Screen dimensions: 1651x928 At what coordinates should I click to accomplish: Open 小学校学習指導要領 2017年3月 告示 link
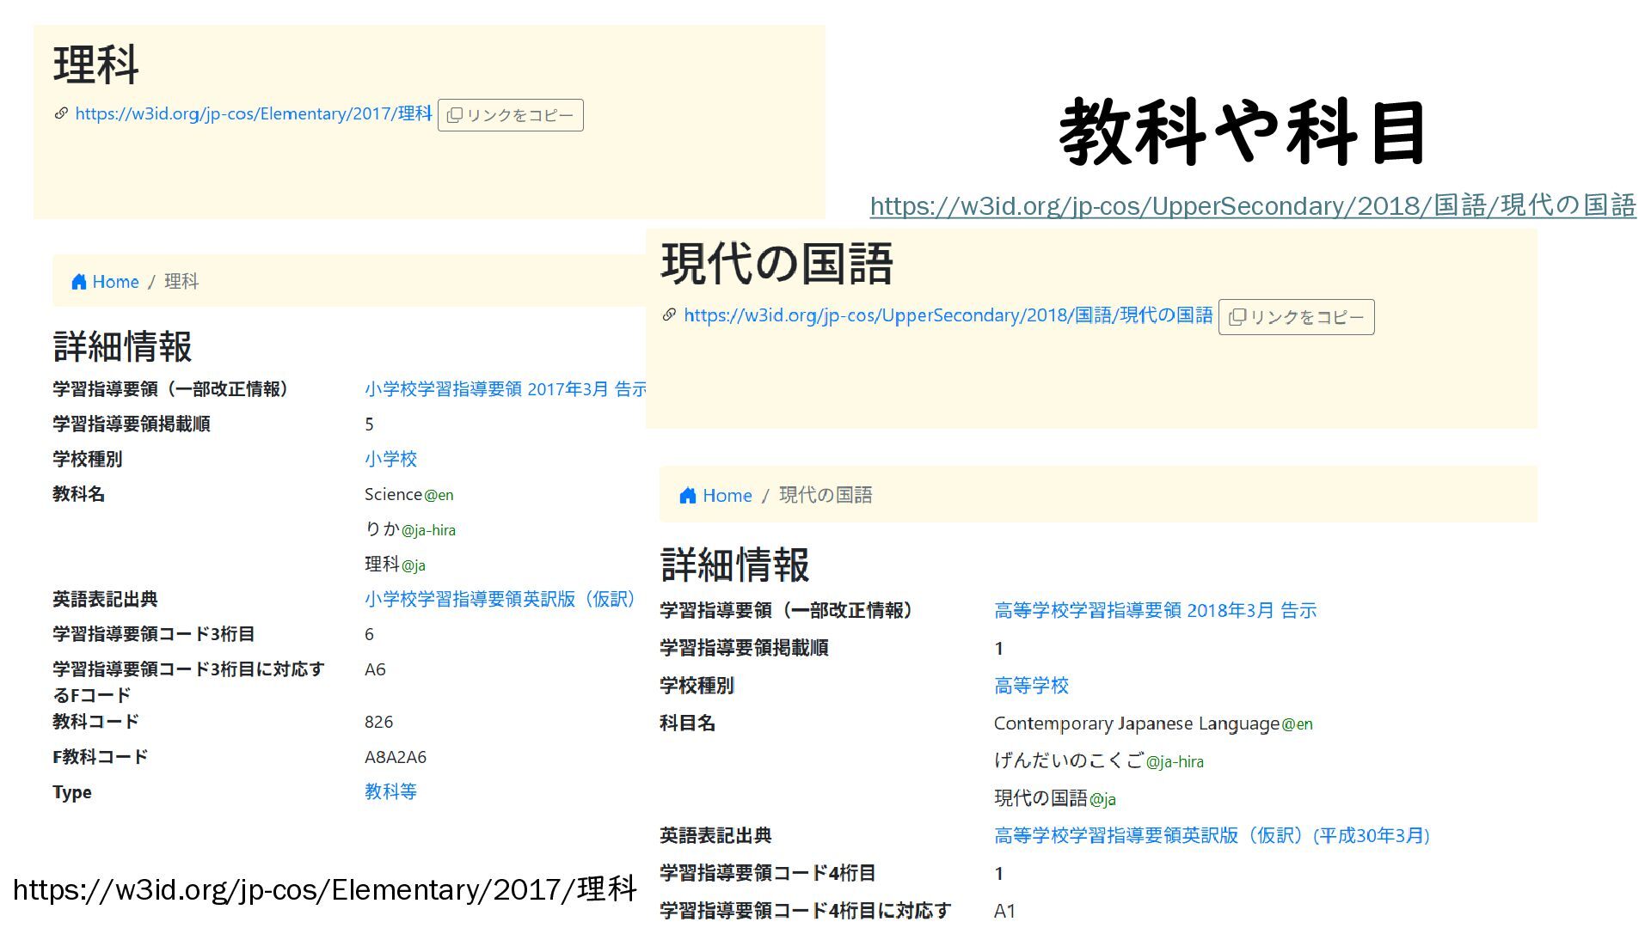(x=504, y=389)
